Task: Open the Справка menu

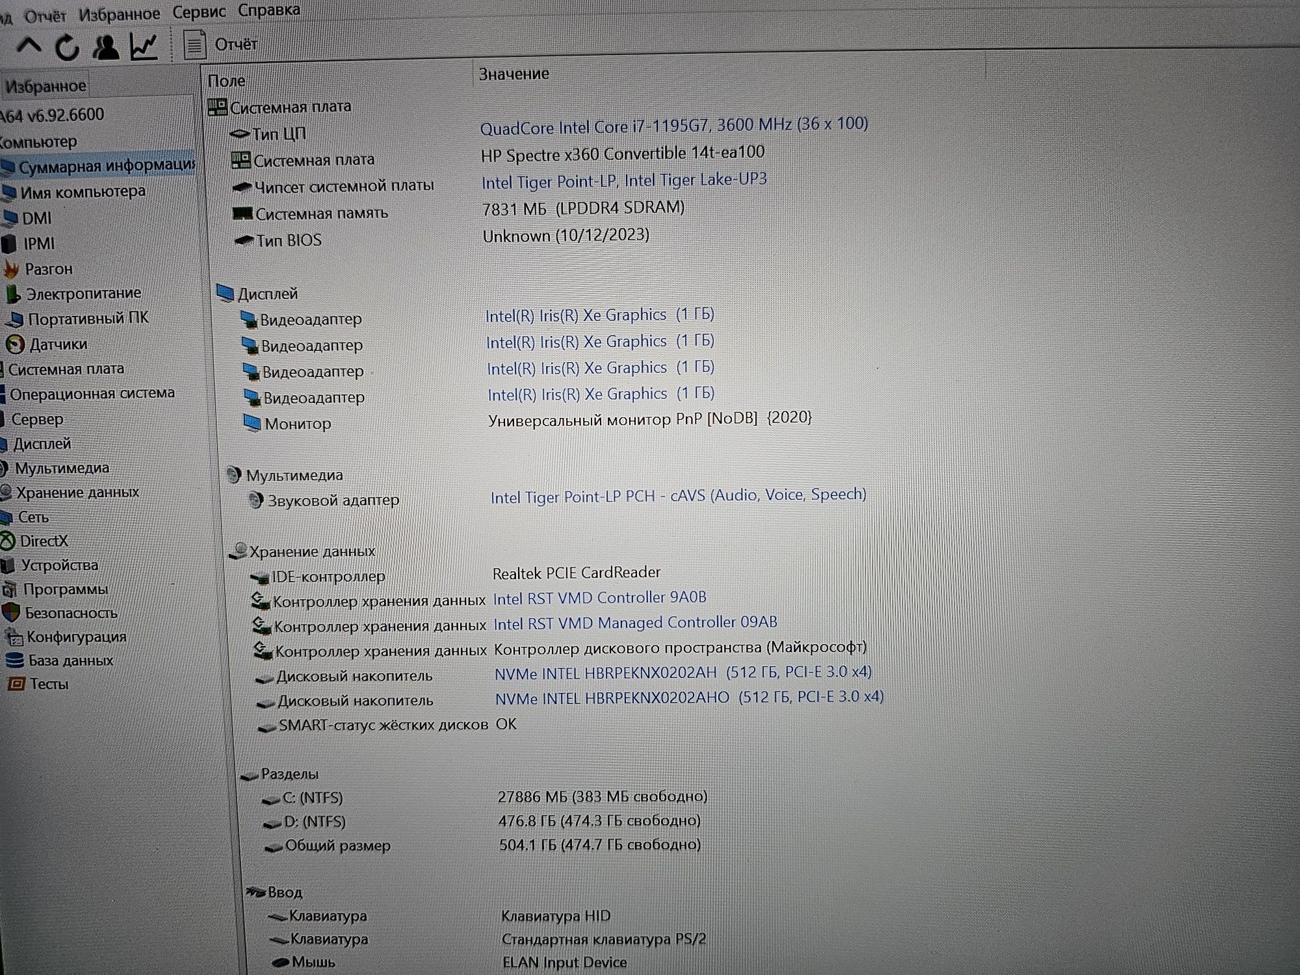Action: tap(269, 10)
